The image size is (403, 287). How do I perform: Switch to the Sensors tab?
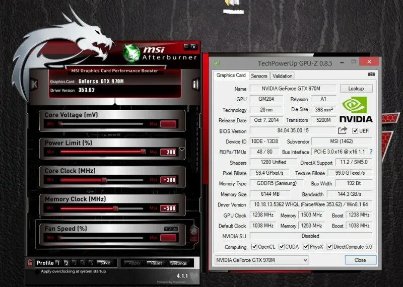259,76
